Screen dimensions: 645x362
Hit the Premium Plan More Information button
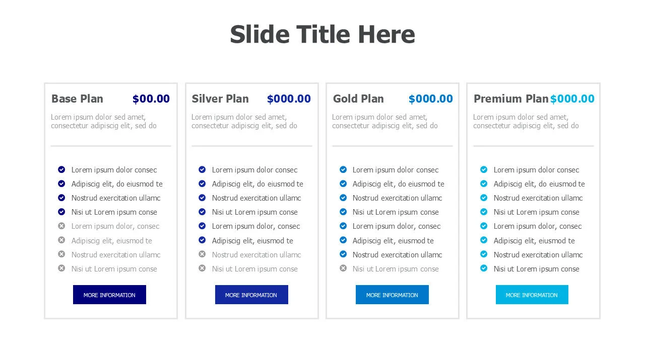click(x=532, y=295)
